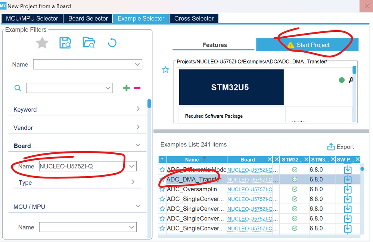The width and height of the screenshot is (373, 242).
Task: Select the ADC_Oversamplin... example row
Action: pos(259,189)
